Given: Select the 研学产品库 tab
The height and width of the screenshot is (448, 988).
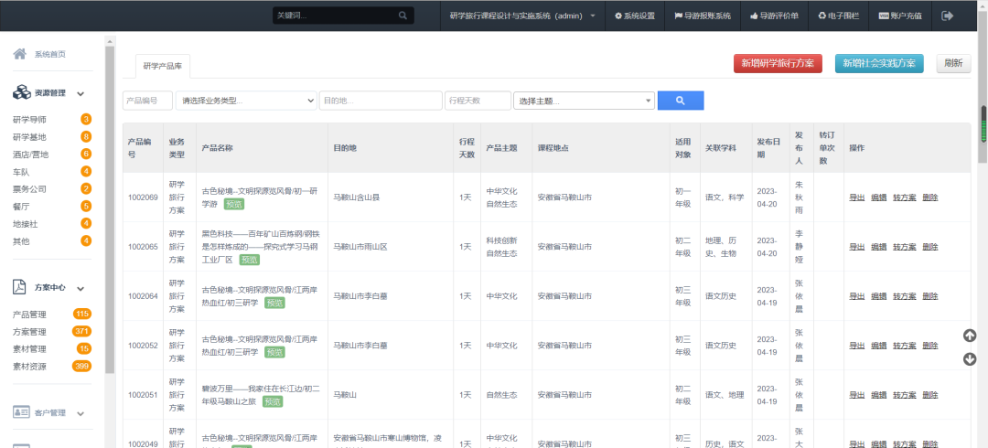Looking at the screenshot, I should tap(163, 66).
